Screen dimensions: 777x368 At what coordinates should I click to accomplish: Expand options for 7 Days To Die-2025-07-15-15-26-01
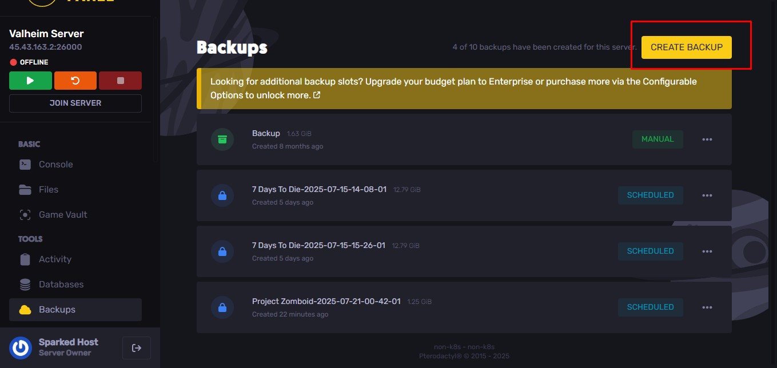pyautogui.click(x=707, y=251)
